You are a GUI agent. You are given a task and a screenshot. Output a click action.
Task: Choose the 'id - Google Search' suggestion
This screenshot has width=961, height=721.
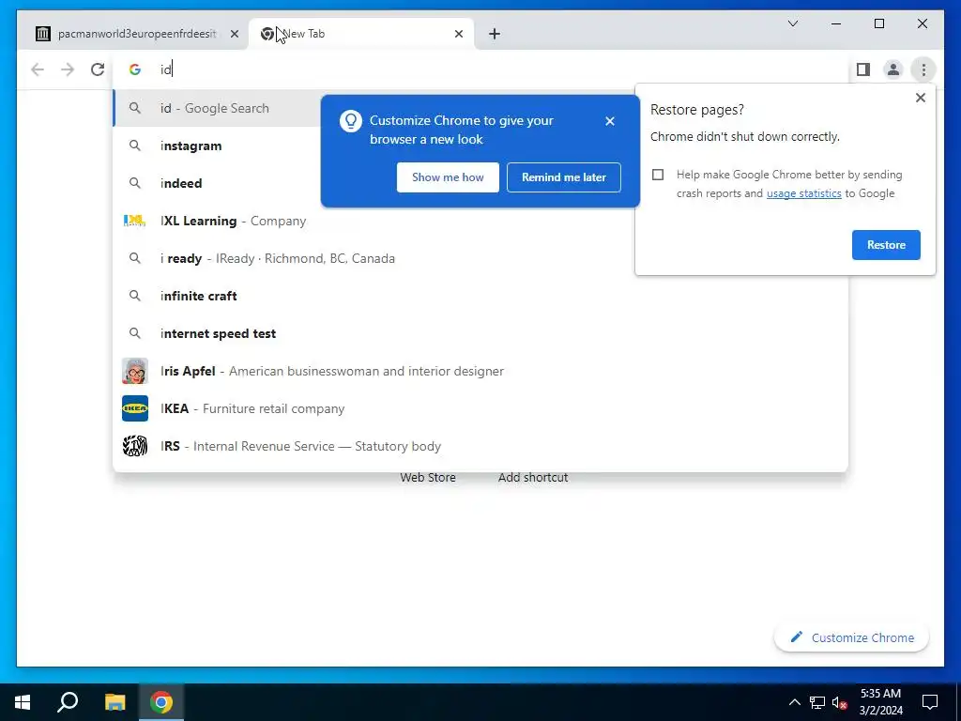coord(480,108)
